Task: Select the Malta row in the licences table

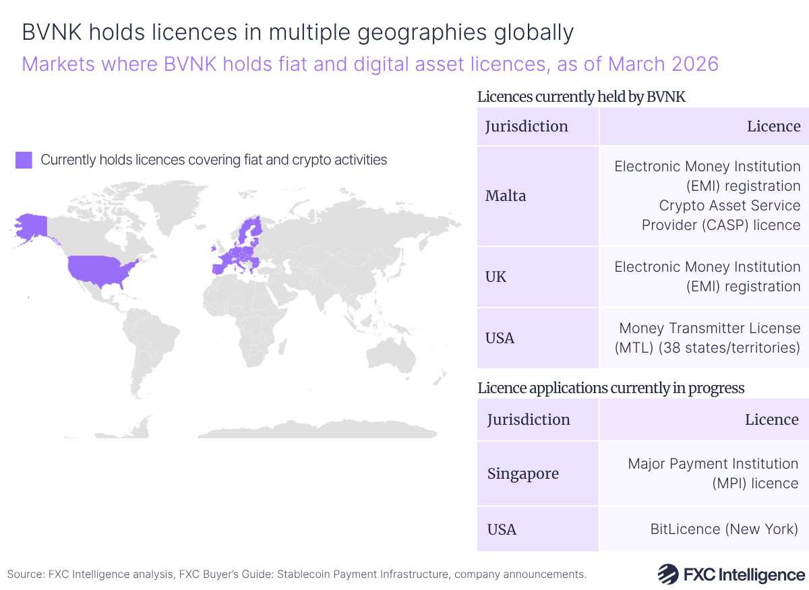Action: pyautogui.click(x=506, y=196)
